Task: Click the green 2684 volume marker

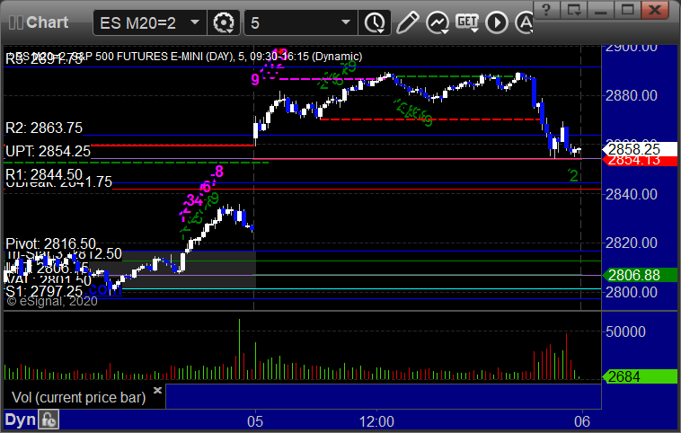Action: (639, 376)
